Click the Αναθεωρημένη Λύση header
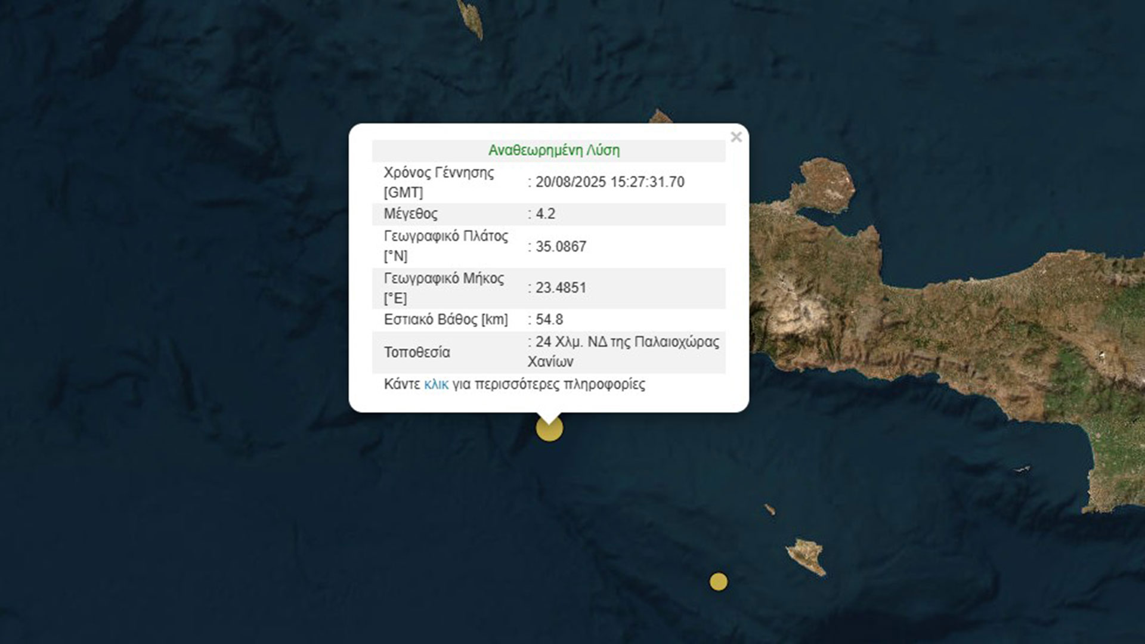Screen dimensions: 1145x644 click(554, 150)
